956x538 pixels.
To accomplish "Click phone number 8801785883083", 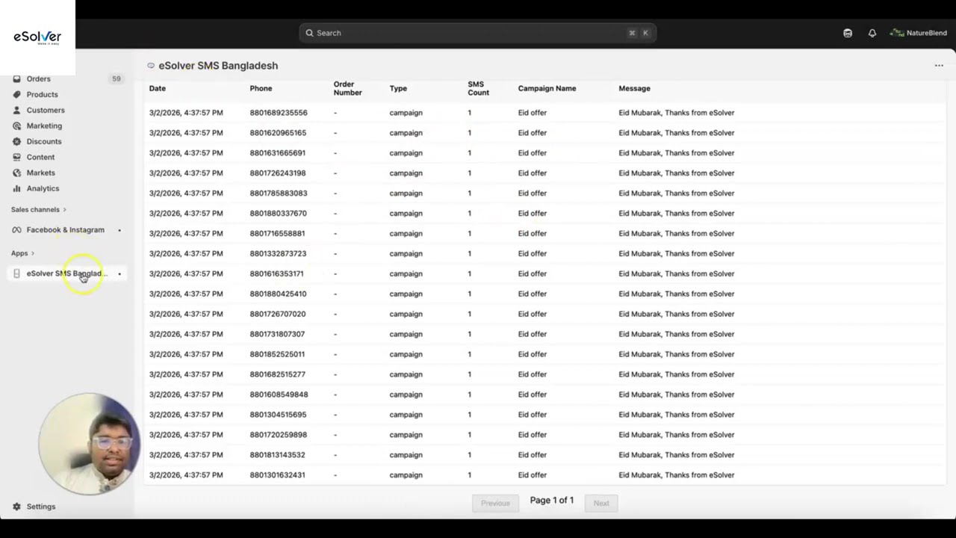I will tap(279, 194).
